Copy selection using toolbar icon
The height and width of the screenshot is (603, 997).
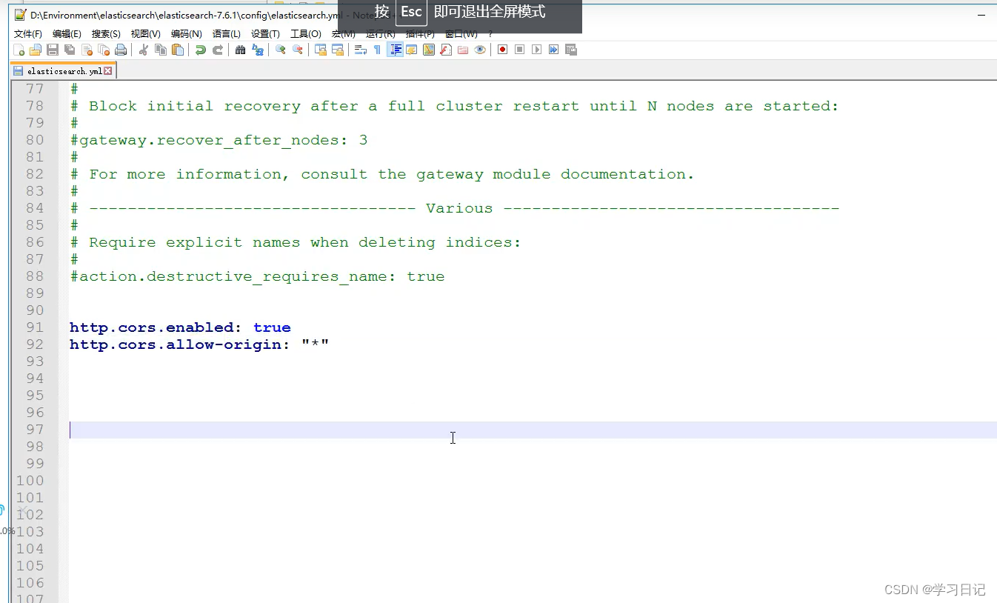coord(160,50)
